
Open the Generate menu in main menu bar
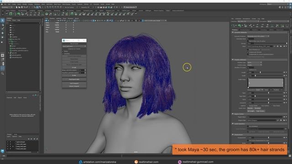pyautogui.click(x=96, y=4)
